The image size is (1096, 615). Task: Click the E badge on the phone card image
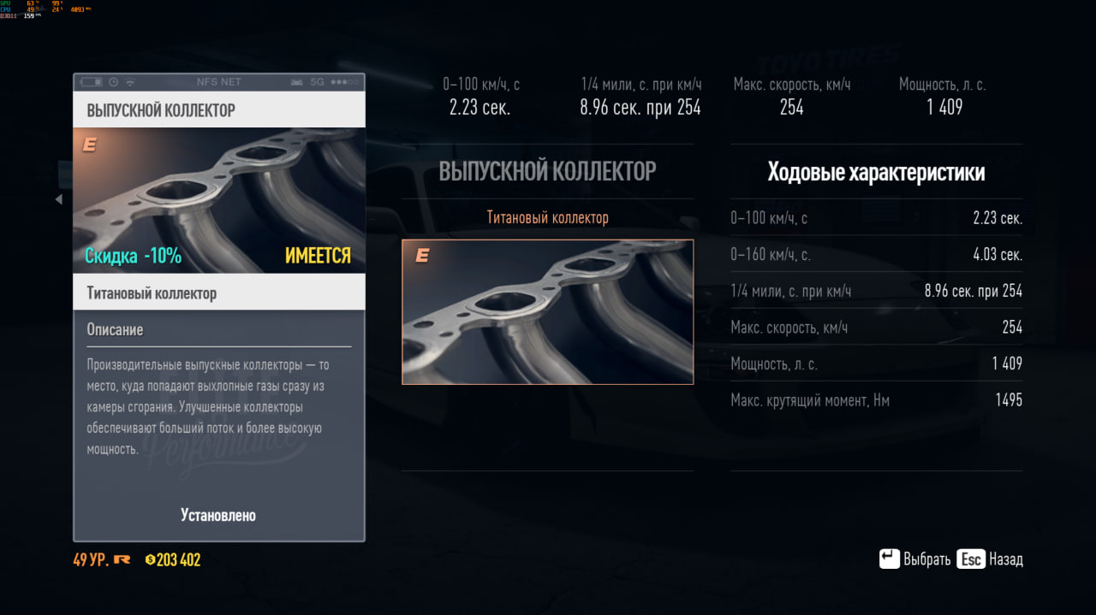(89, 145)
